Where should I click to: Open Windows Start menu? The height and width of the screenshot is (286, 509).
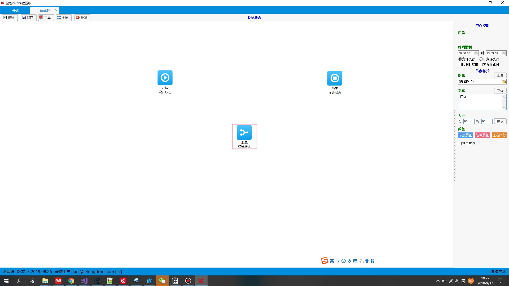(6, 281)
